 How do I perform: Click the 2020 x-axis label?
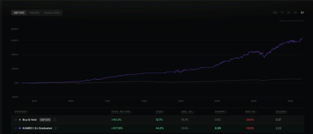(71, 101)
